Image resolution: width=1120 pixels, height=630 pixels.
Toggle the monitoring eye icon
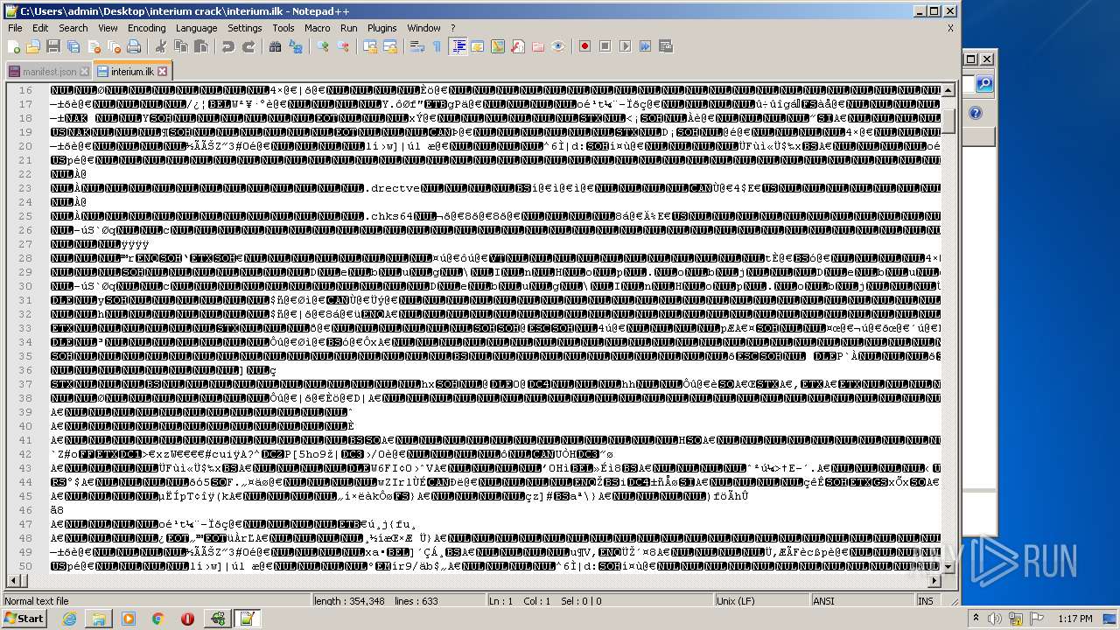pos(557,46)
